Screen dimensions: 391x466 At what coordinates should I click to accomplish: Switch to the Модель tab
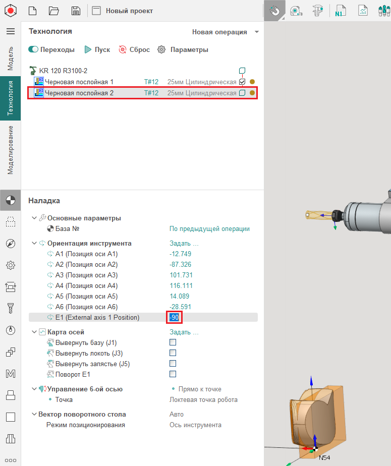pyautogui.click(x=10, y=58)
